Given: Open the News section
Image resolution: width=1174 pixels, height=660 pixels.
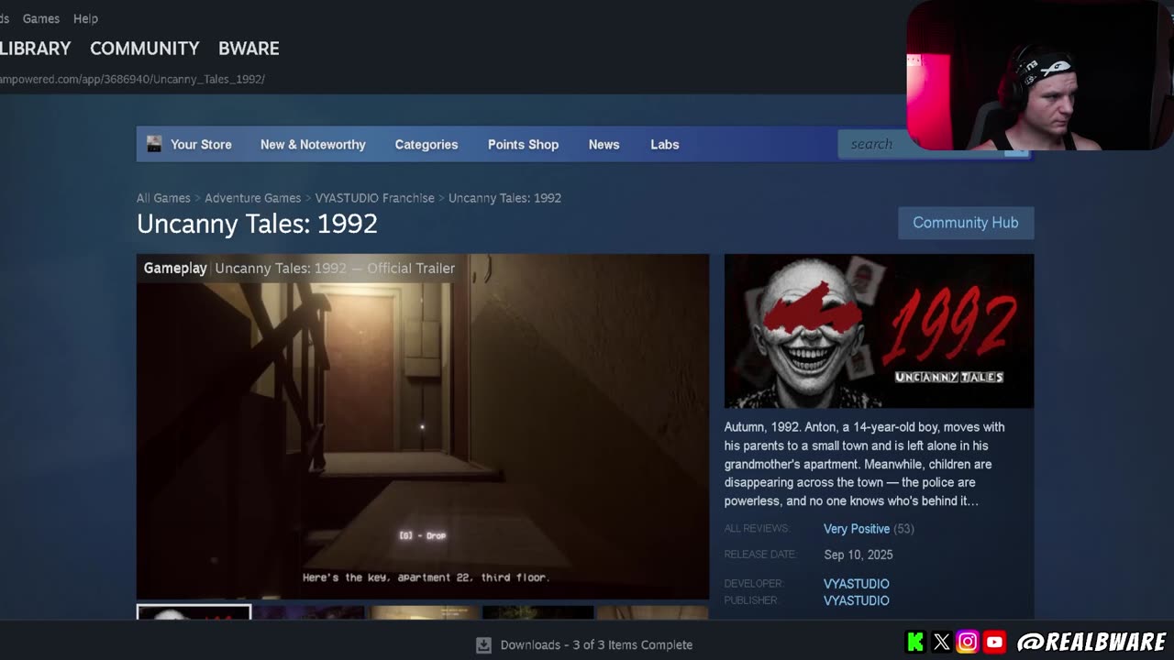Looking at the screenshot, I should pos(604,145).
